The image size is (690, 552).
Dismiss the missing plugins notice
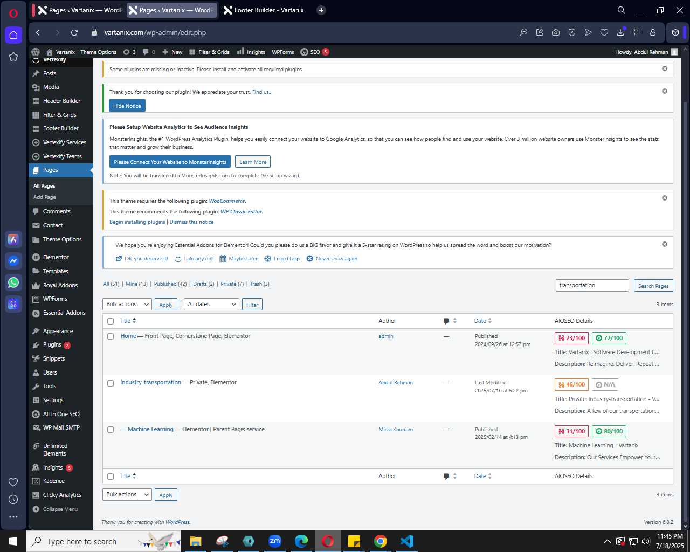[x=665, y=68]
